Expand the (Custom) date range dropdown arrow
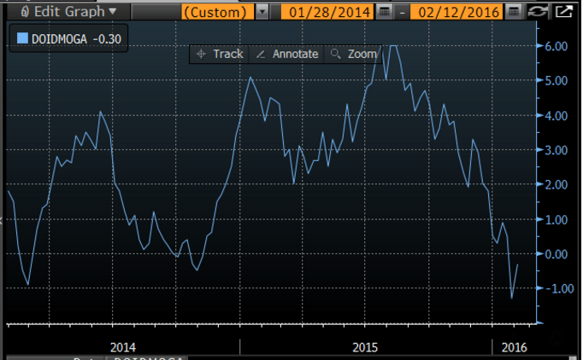583x360 pixels. pos(262,12)
